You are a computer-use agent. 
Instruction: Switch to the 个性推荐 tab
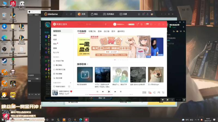point(81,31)
